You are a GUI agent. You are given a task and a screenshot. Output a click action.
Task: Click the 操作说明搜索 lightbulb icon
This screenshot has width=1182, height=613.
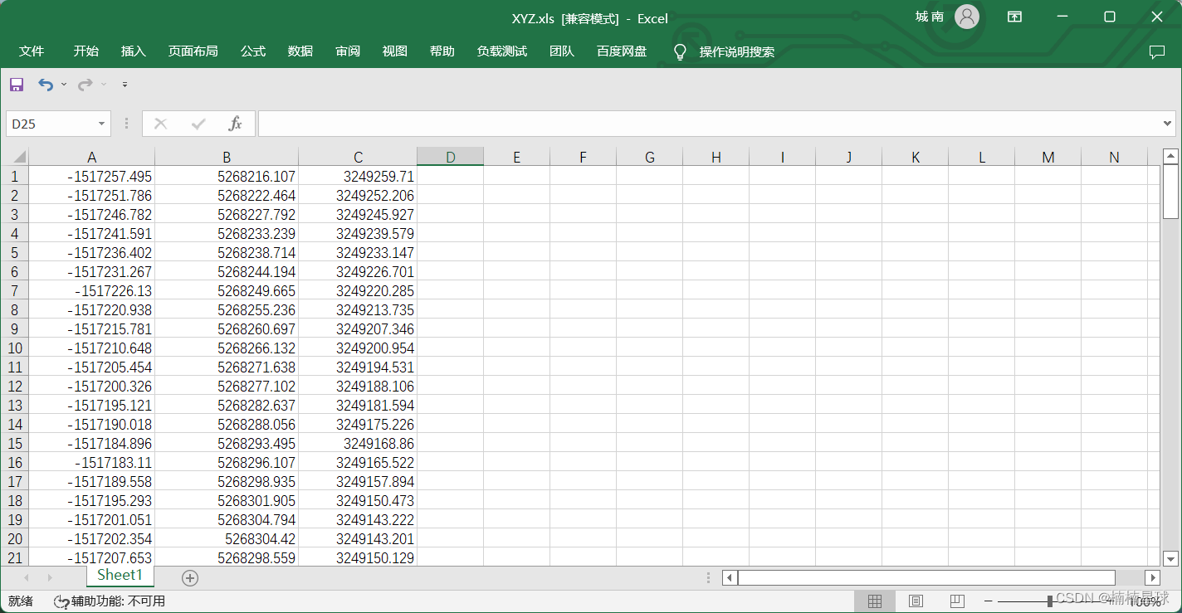680,51
